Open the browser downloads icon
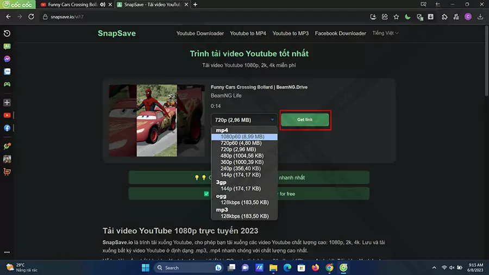The height and width of the screenshot is (275, 489). click(x=480, y=17)
